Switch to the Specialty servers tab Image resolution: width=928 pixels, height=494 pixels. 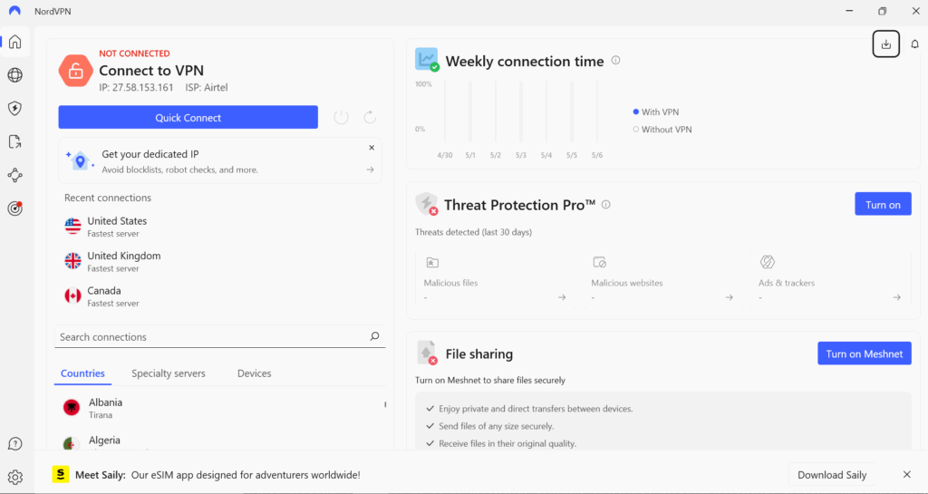tap(168, 374)
